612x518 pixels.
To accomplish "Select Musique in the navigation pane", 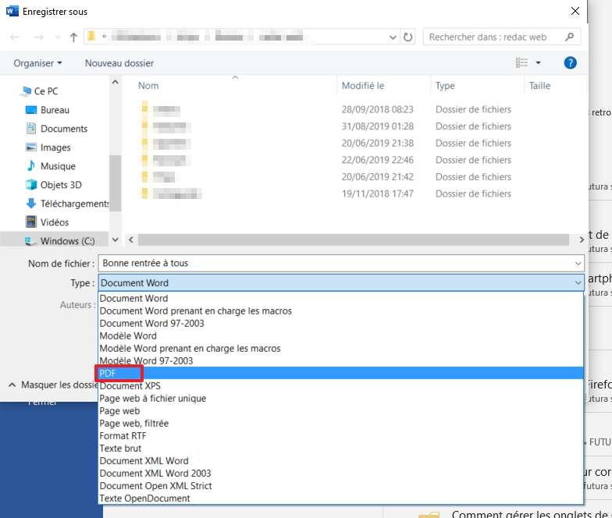I will tap(58, 166).
